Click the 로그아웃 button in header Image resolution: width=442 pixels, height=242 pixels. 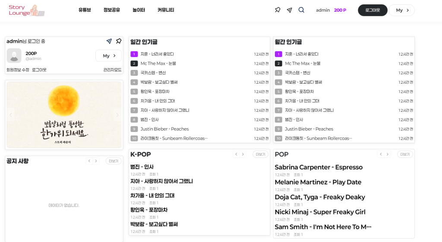click(373, 10)
